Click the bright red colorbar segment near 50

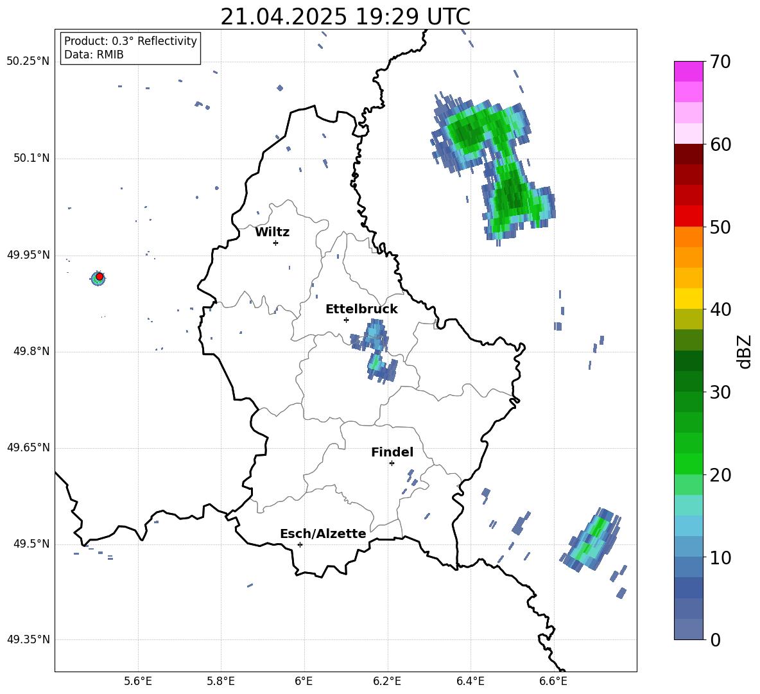688,216
